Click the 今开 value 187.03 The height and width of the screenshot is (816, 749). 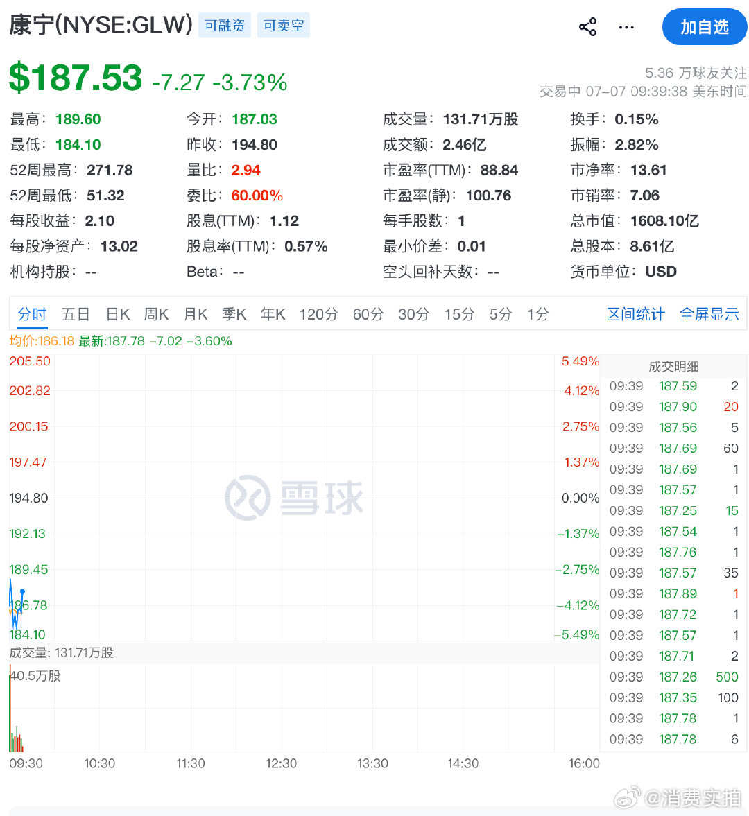pos(255,119)
